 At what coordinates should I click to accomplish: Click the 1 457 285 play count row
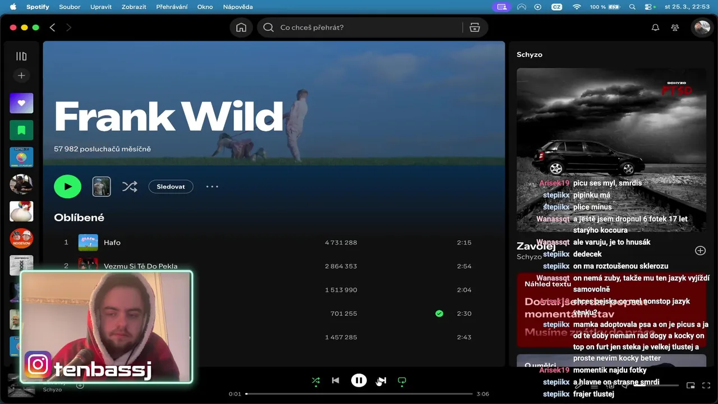click(341, 337)
